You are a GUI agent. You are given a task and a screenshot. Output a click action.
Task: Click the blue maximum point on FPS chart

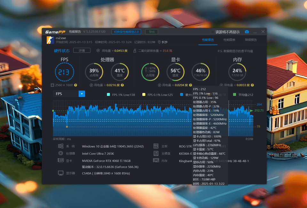point(116,105)
